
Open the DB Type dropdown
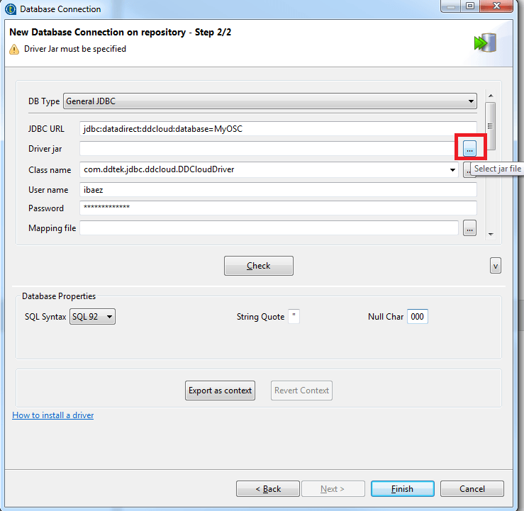coord(270,101)
